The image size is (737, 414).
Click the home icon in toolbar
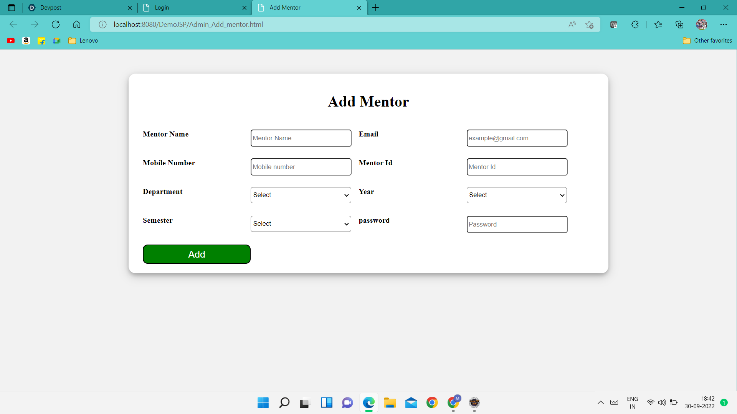pyautogui.click(x=77, y=25)
